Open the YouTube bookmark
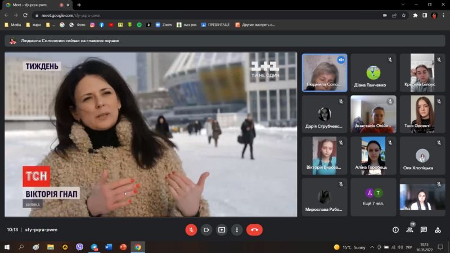This screenshot has height=253, width=450. pyautogui.click(x=111, y=25)
